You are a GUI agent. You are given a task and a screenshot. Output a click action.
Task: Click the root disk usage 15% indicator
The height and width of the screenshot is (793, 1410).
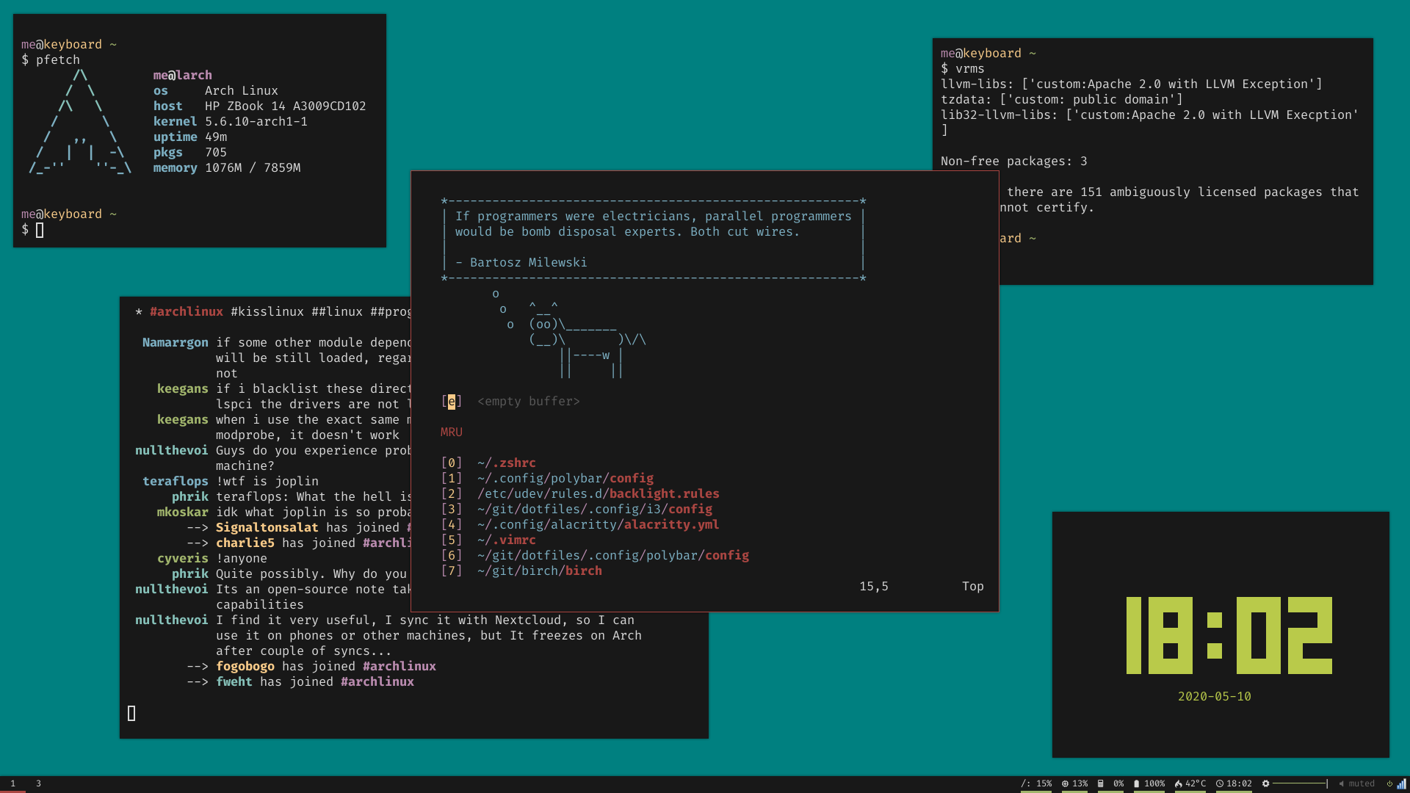click(1036, 783)
